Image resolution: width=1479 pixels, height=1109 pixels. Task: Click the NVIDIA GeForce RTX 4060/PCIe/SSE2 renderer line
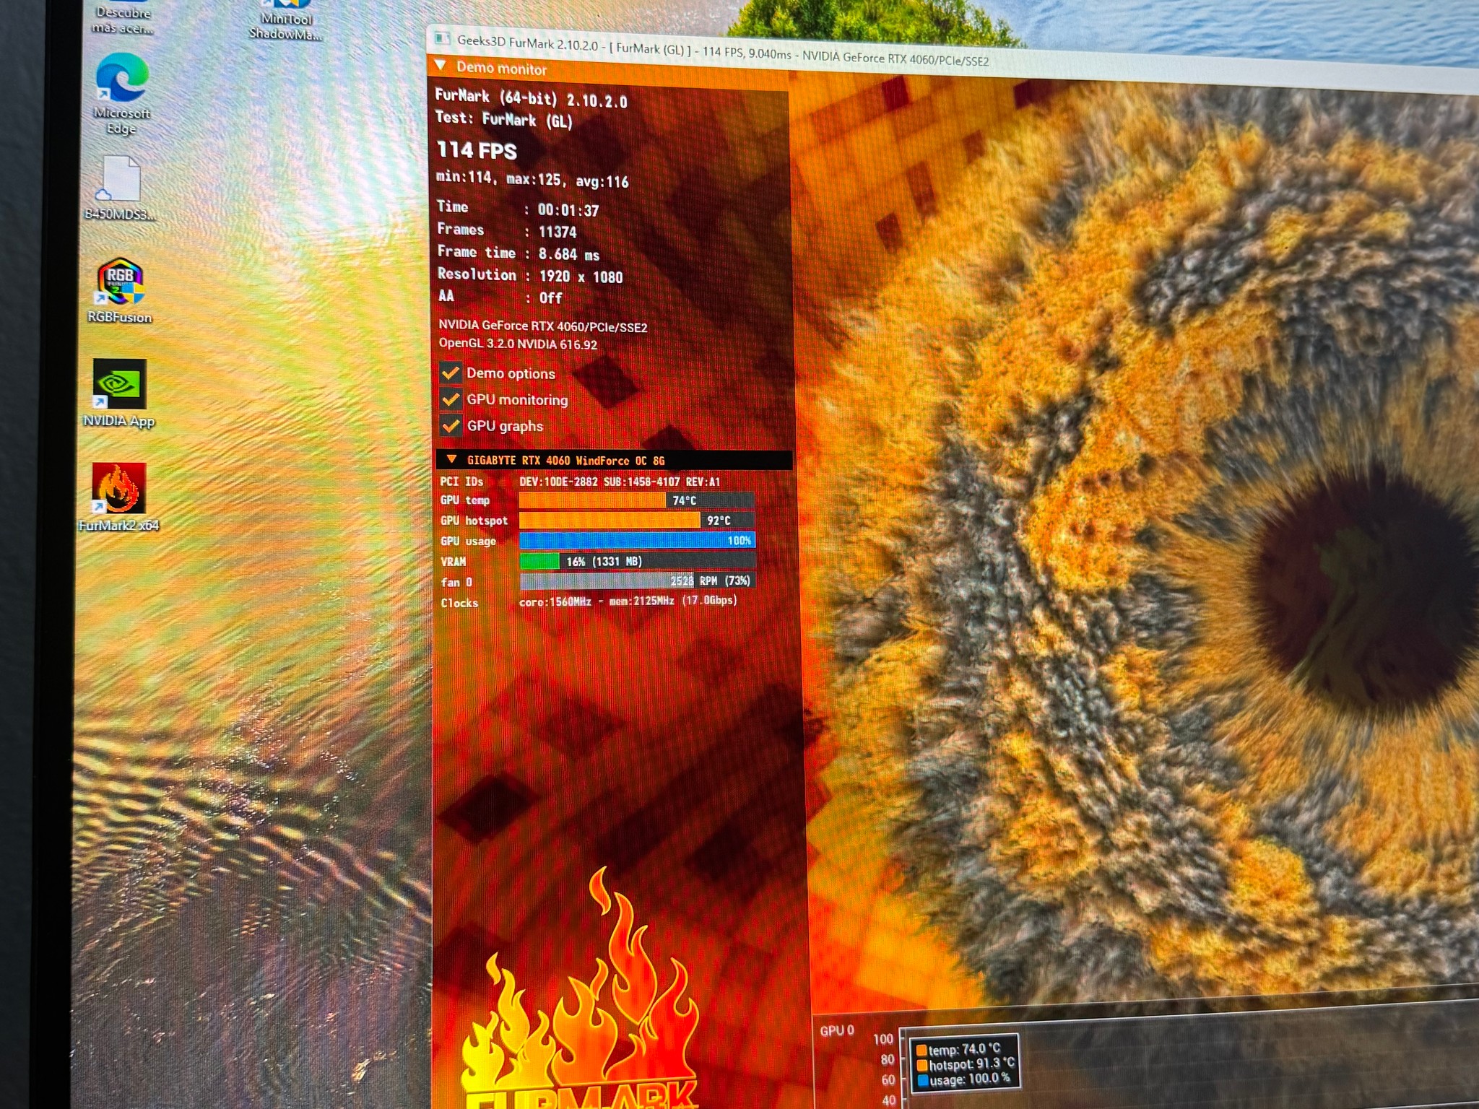click(x=543, y=326)
